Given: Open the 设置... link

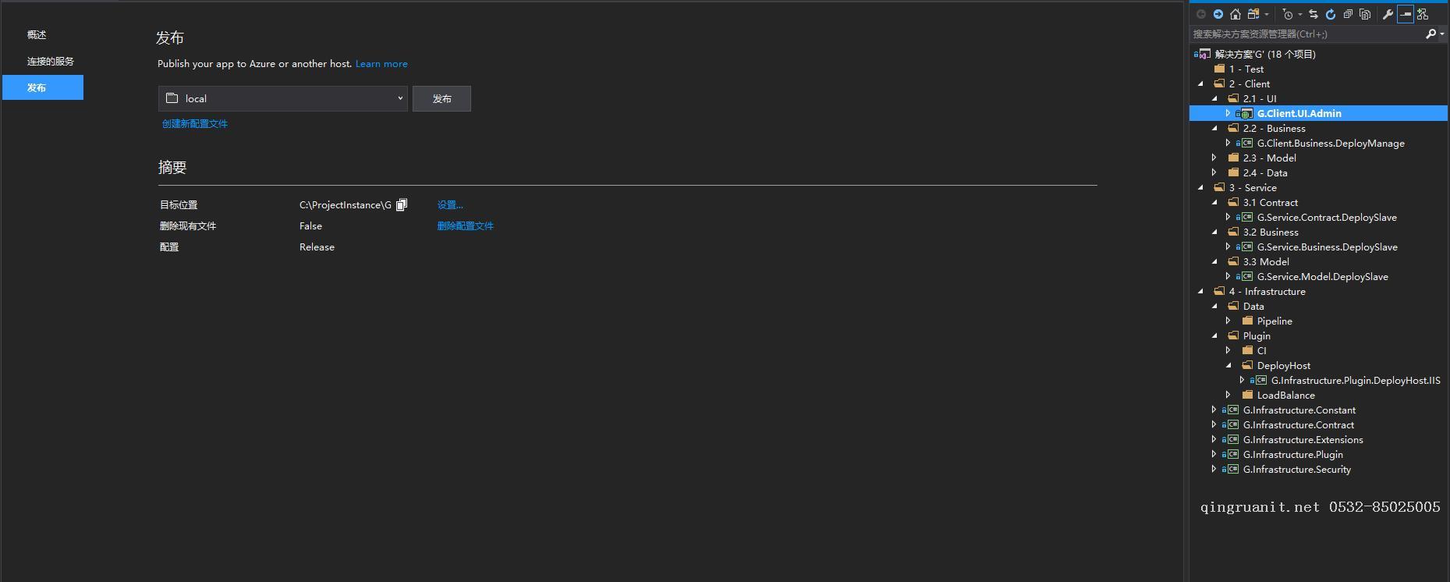Looking at the screenshot, I should [450, 204].
